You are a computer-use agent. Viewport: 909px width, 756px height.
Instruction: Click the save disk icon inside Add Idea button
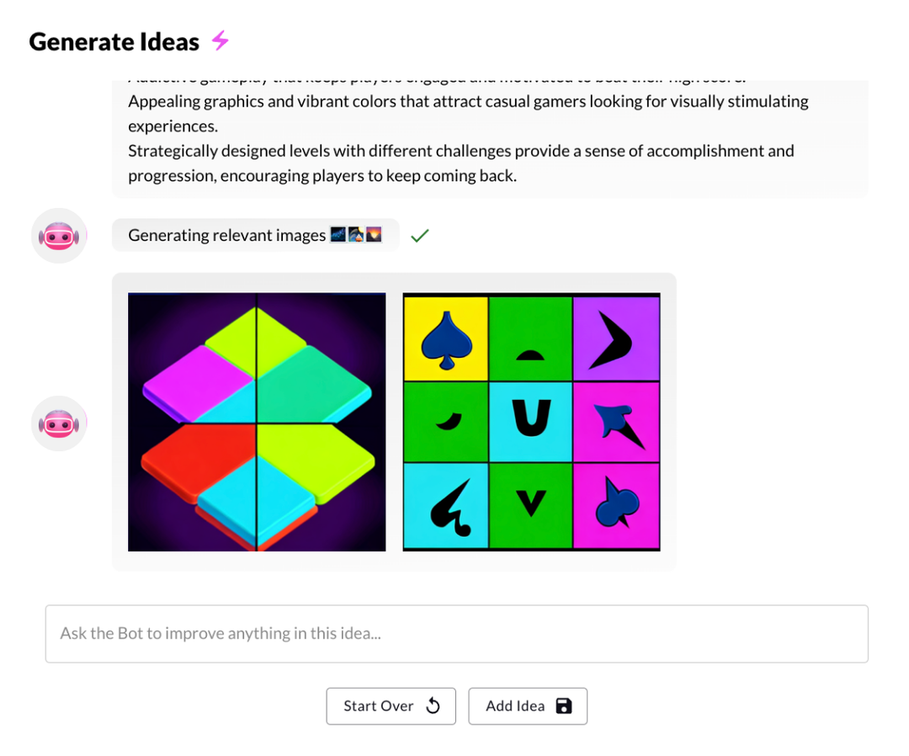coord(564,706)
